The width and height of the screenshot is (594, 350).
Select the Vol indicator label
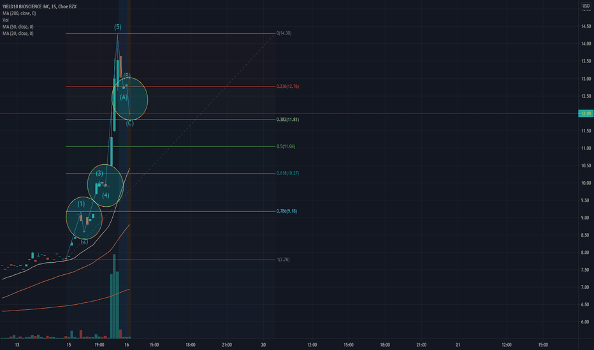click(x=5, y=20)
